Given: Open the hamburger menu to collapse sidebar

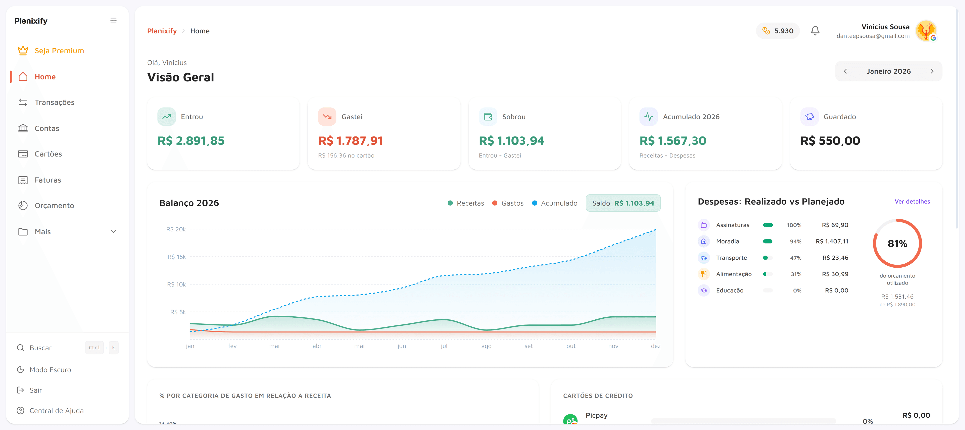Looking at the screenshot, I should point(114,20).
